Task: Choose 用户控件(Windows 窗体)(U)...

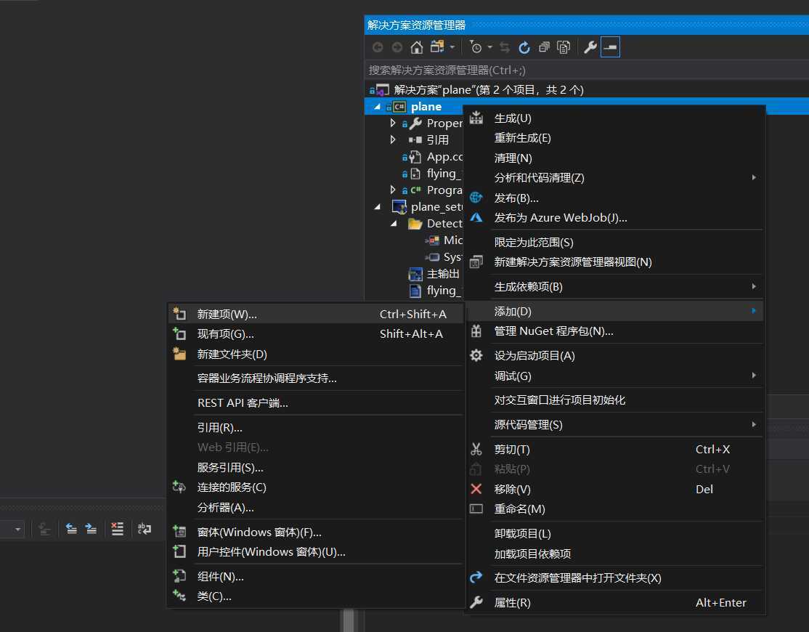Action: 316,552
